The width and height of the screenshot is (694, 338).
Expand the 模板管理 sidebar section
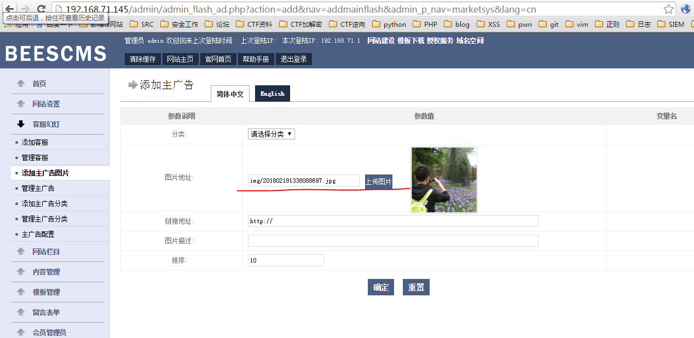[x=46, y=292]
